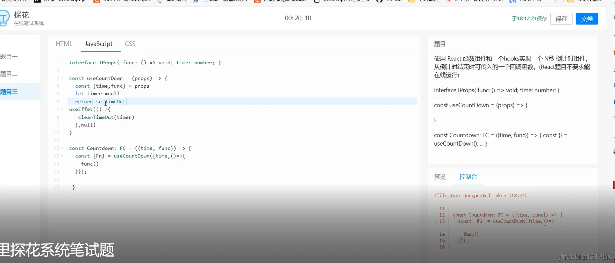
Task: Click 'const useCountDown = (props) => {' in the 题目 panel
Action: click(x=481, y=105)
